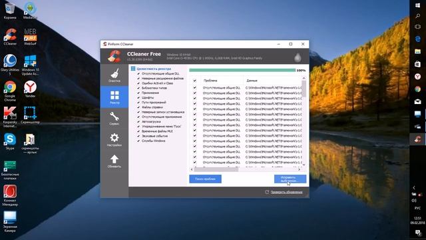Click the Поиск проблем button
This screenshot has width=426, height=240.
206,179
